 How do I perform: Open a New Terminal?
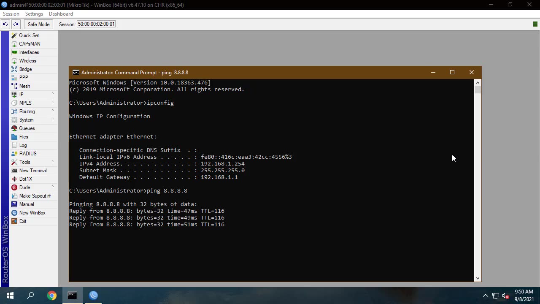click(32, 171)
